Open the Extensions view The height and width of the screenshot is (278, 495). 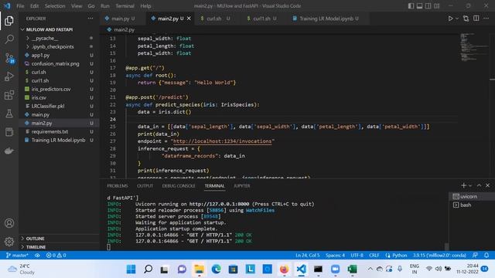coord(9,95)
